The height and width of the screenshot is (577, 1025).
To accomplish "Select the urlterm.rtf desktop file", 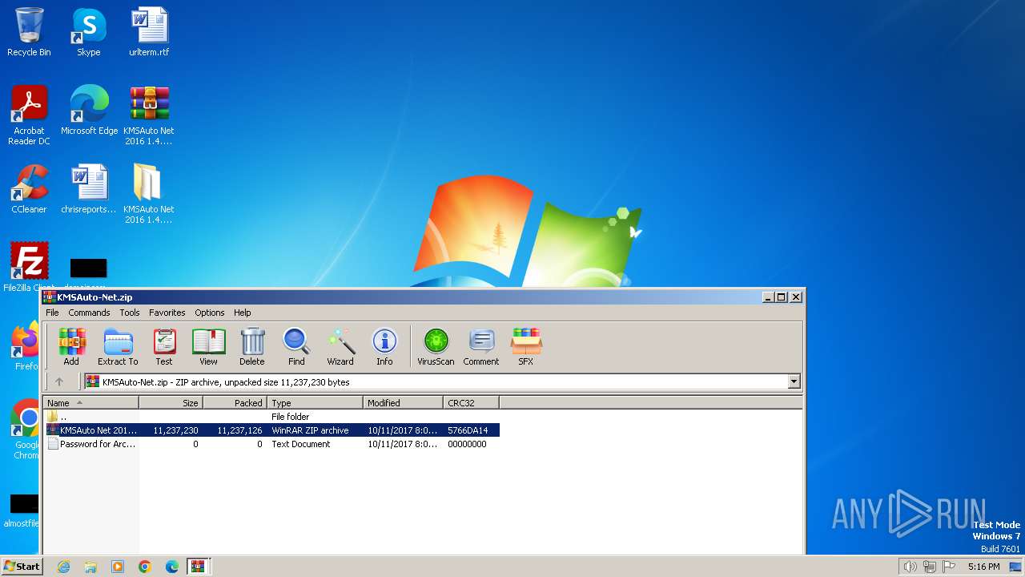I will point(149,32).
